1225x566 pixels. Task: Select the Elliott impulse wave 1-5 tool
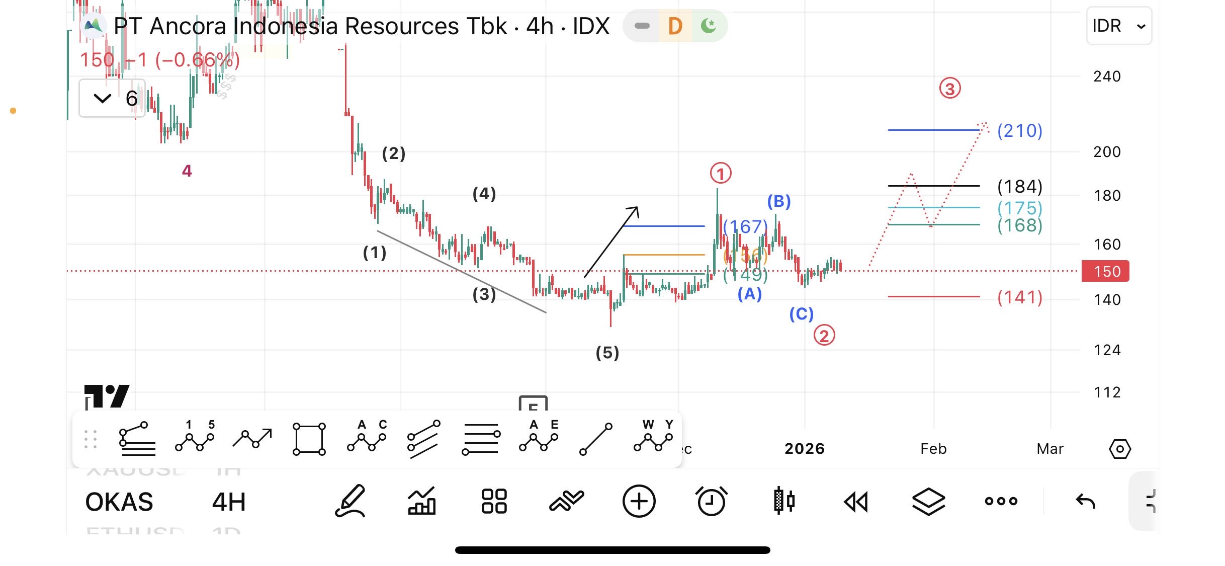point(195,439)
